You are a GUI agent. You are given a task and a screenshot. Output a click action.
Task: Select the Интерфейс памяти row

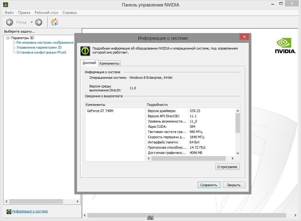(x=190, y=142)
